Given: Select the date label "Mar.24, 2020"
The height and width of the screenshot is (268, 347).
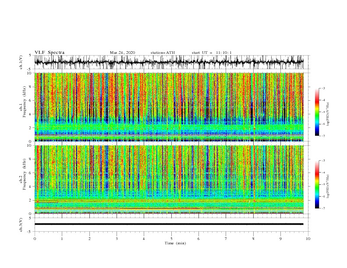Looking at the screenshot, I should [122, 53].
